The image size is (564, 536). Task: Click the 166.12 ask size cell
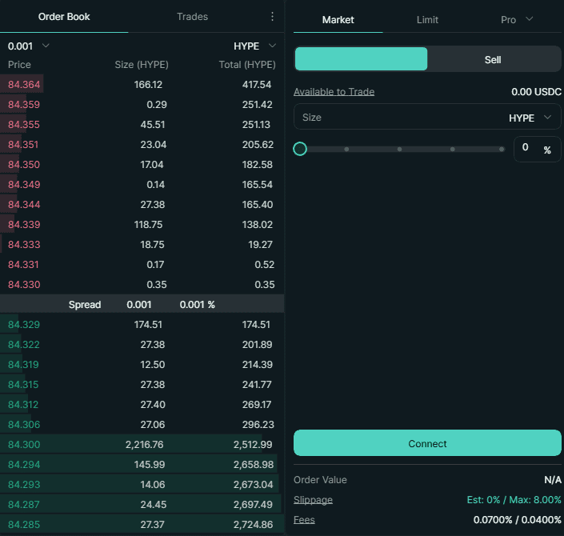(148, 85)
